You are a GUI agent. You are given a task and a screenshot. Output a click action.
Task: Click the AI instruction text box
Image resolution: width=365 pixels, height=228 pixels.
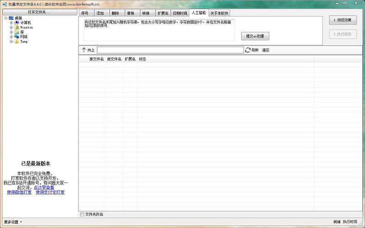coord(159,30)
